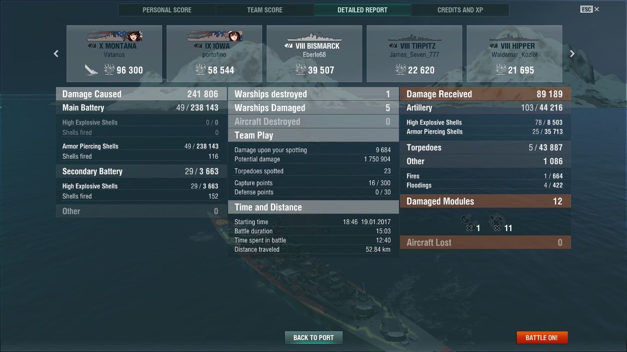Select the VIII Hipper ship card
Viewport: 627px width, 352px height.
coord(515,54)
